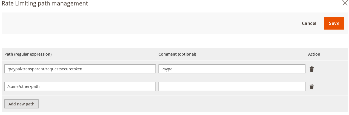This screenshot has width=349, height=115.
Task: Click the Comment (optional) column header
Action: point(177,54)
